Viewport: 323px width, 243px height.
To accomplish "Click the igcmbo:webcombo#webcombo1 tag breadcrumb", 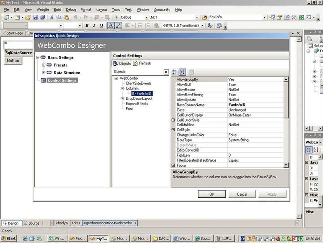I will click(x=110, y=223).
